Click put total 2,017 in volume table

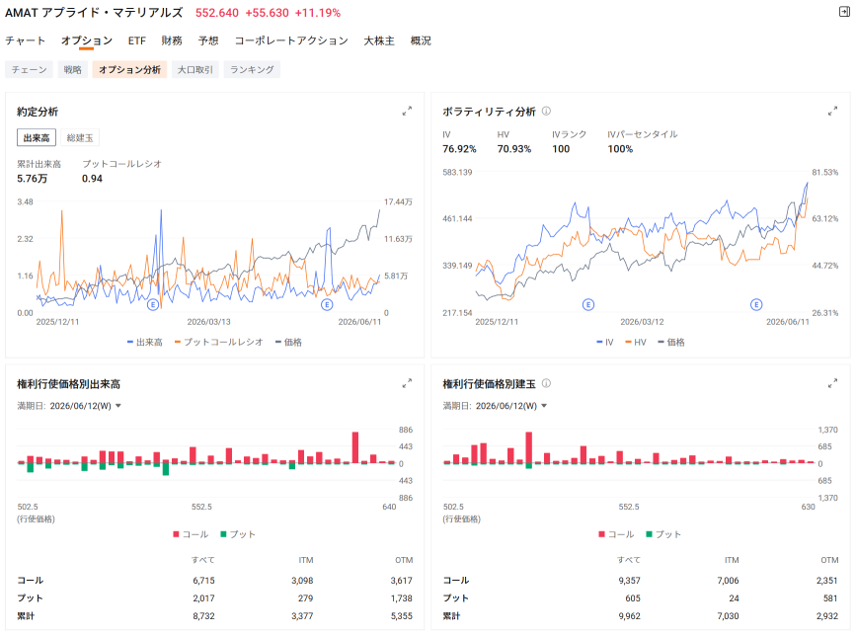[x=203, y=598]
